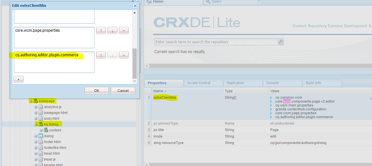The image size is (372, 166).
Task: Open the Console tab
Action: pos(282,83)
